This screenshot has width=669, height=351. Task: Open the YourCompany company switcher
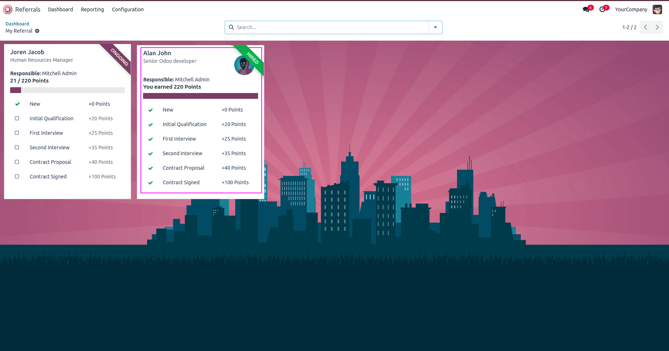(631, 9)
